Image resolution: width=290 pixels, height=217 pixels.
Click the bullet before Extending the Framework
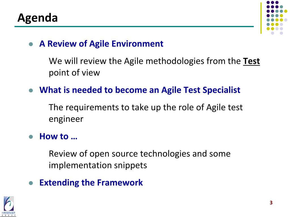pyautogui.click(x=31, y=183)
